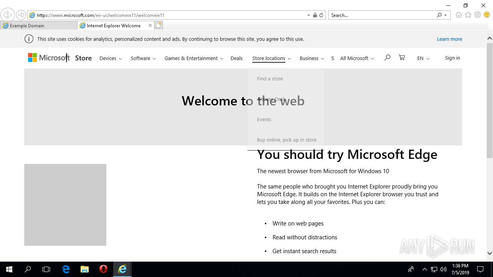Open the volume speaker tray icon
This screenshot has width=493, height=277.
tap(443, 269)
